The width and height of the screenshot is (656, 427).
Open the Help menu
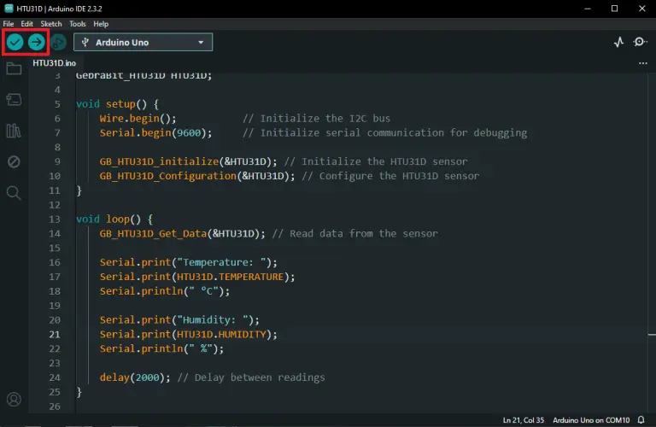point(101,24)
